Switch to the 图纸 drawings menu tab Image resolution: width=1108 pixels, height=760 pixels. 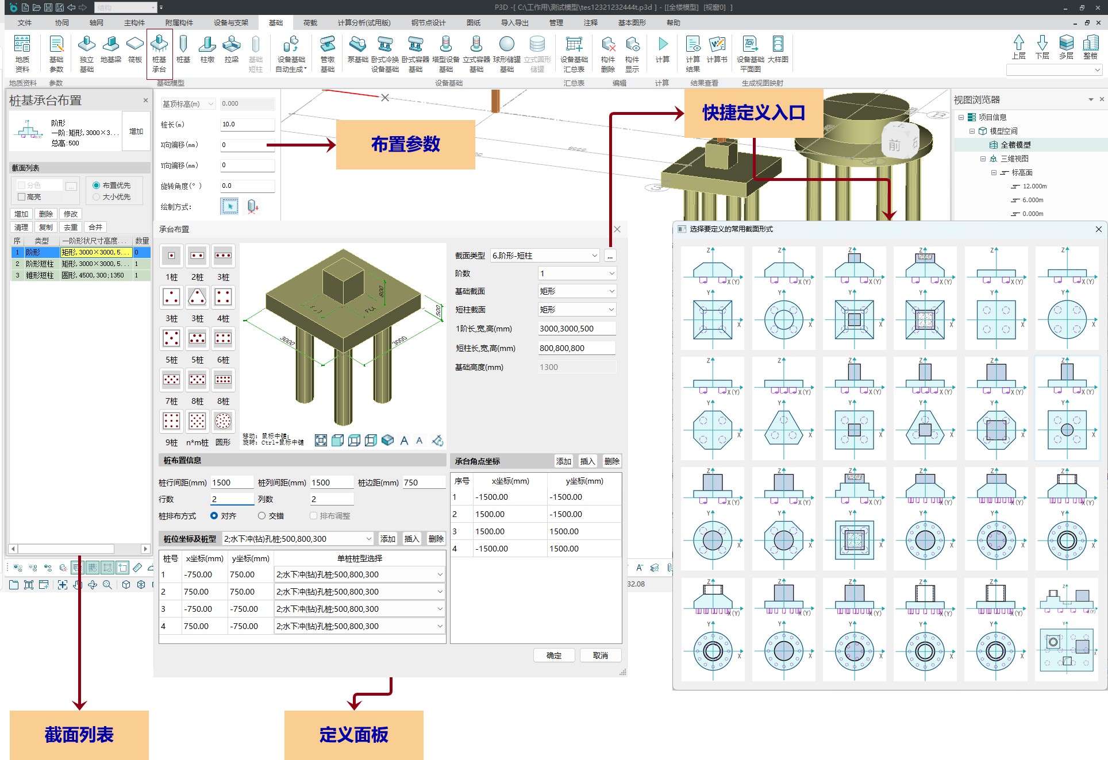474,23
